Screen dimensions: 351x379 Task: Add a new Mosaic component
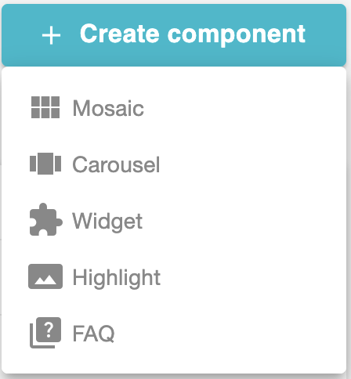tap(174, 107)
